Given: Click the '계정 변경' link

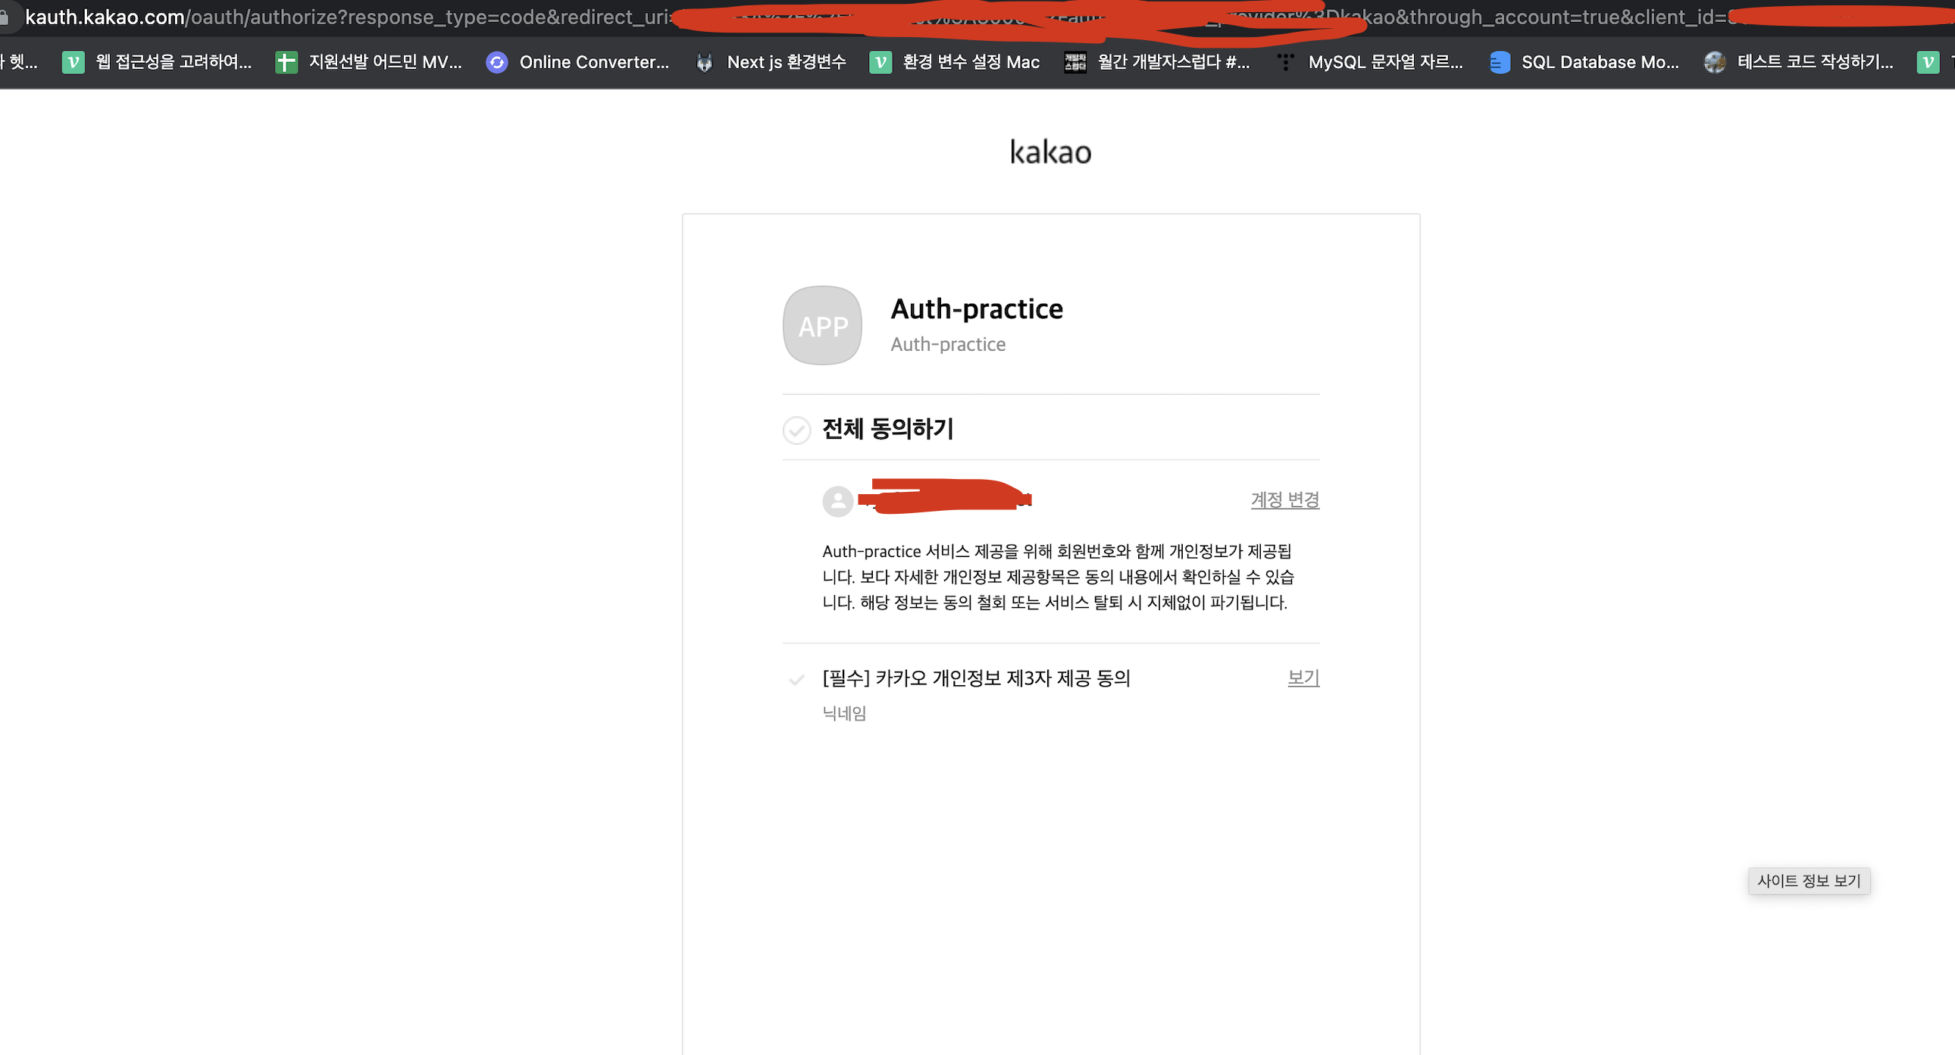Looking at the screenshot, I should (1285, 500).
